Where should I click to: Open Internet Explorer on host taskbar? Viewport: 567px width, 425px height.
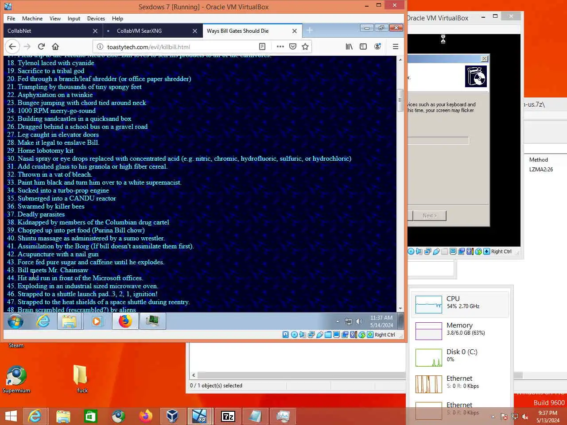pyautogui.click(x=35, y=416)
